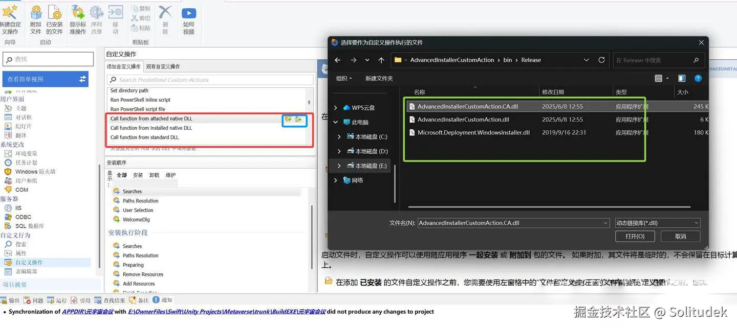Click 剪切 in the clipboard group
Screen dimensions: 737x329
click(x=141, y=18)
